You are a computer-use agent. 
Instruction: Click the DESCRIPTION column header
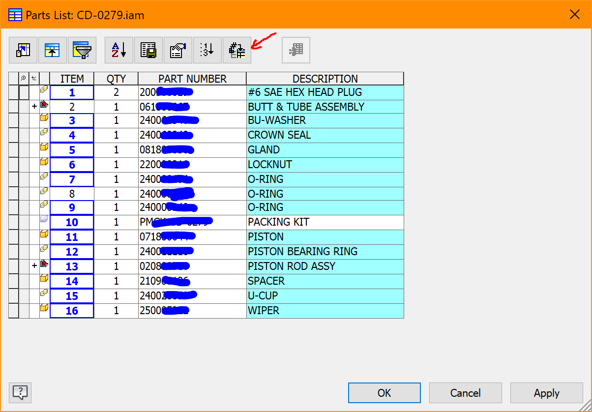pyautogui.click(x=325, y=78)
